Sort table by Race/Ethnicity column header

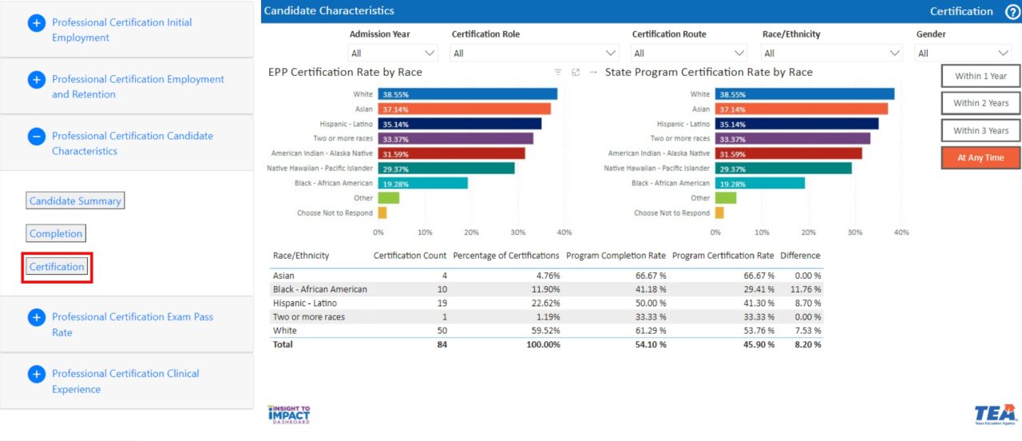pos(301,256)
